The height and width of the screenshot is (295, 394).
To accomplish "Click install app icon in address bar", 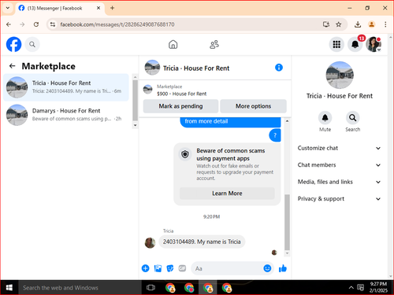I will click(x=326, y=24).
